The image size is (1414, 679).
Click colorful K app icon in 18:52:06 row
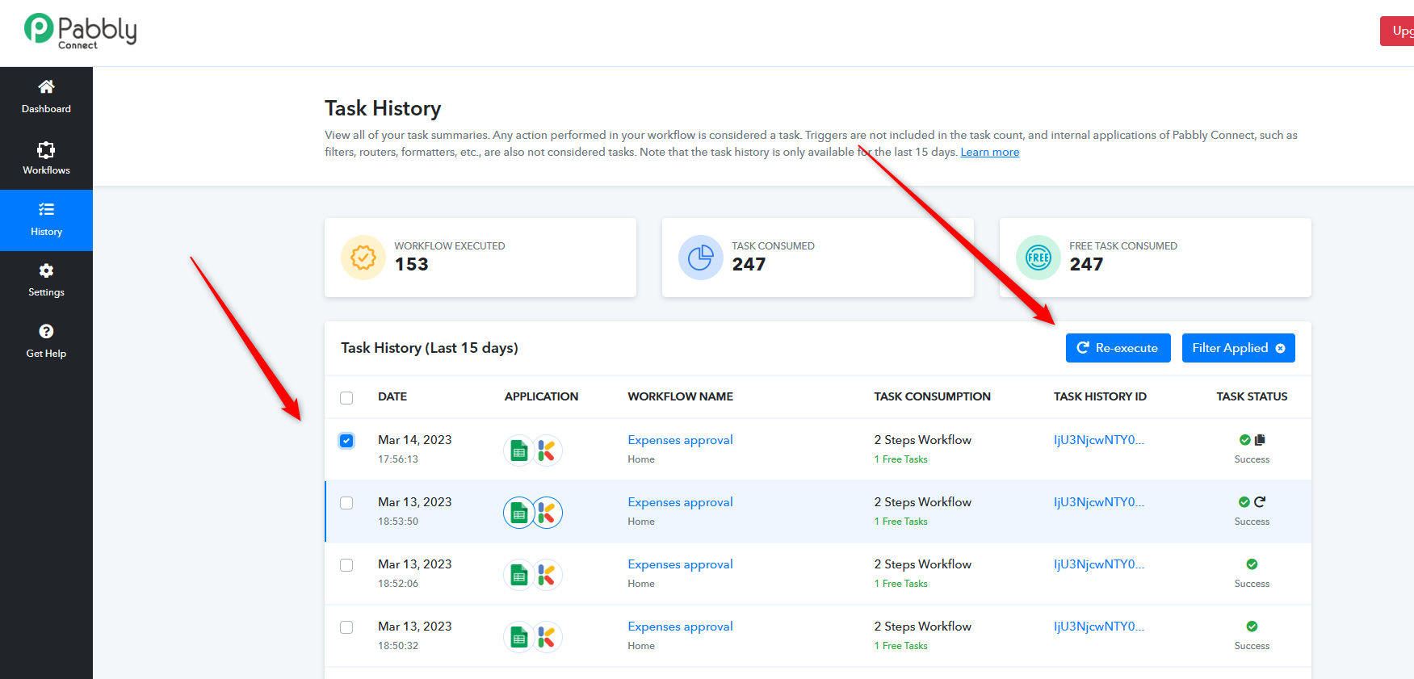[547, 575]
